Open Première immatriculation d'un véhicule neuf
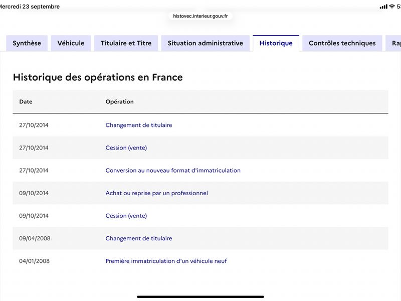This screenshot has height=301, width=401. 166,261
